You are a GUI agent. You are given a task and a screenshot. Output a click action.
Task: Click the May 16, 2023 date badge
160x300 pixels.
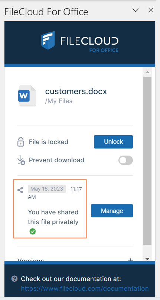tap(47, 189)
